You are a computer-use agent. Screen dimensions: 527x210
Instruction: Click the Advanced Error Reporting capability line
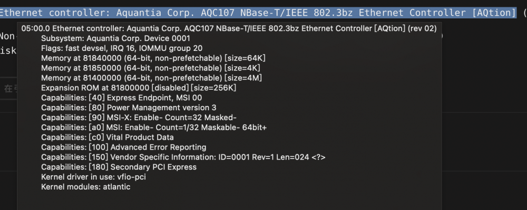point(124,148)
